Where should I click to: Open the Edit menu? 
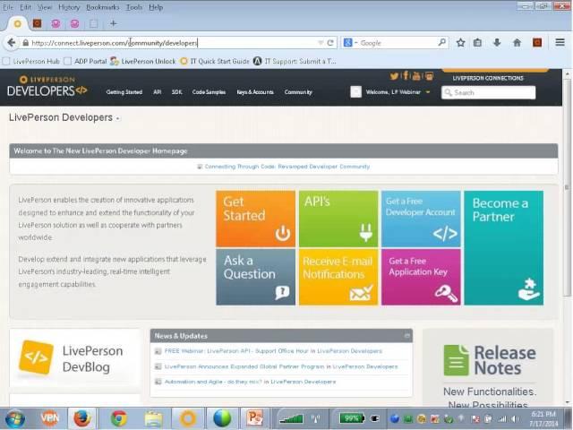(26, 7)
